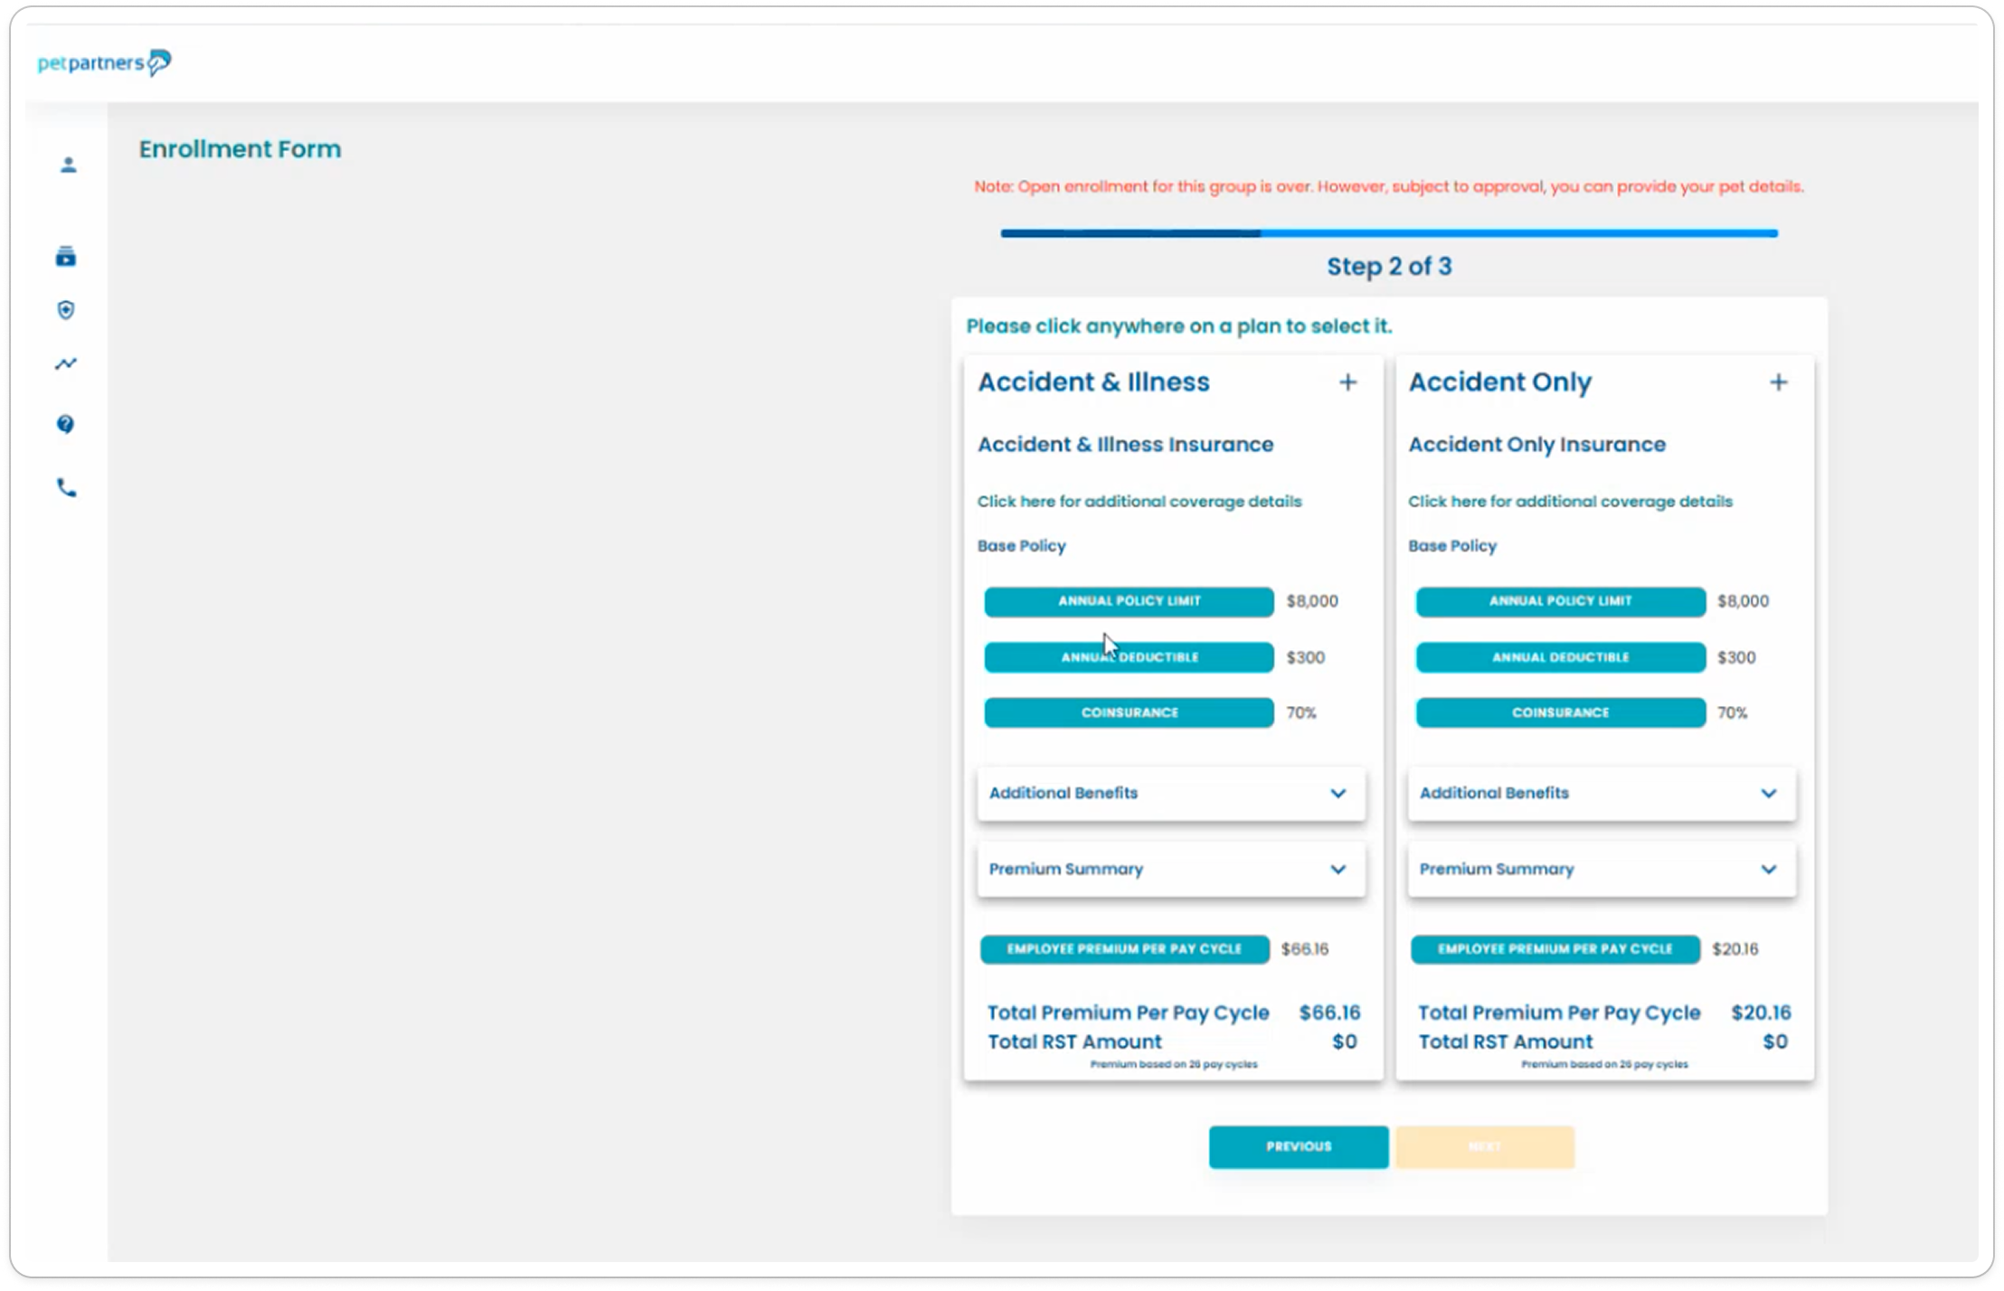Click the profile person sidebar icon
Viewport: 2004px width, 1291px height.
[68, 165]
